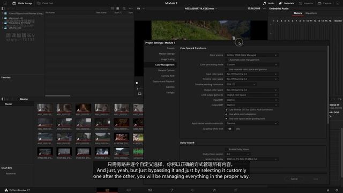Viewport: 343px width, 193px height.
Task: Switch media storage to list view
Action: pos(118,9)
